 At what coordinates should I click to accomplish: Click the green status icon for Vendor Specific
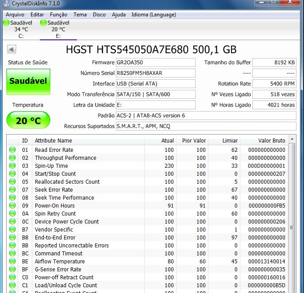point(12,229)
